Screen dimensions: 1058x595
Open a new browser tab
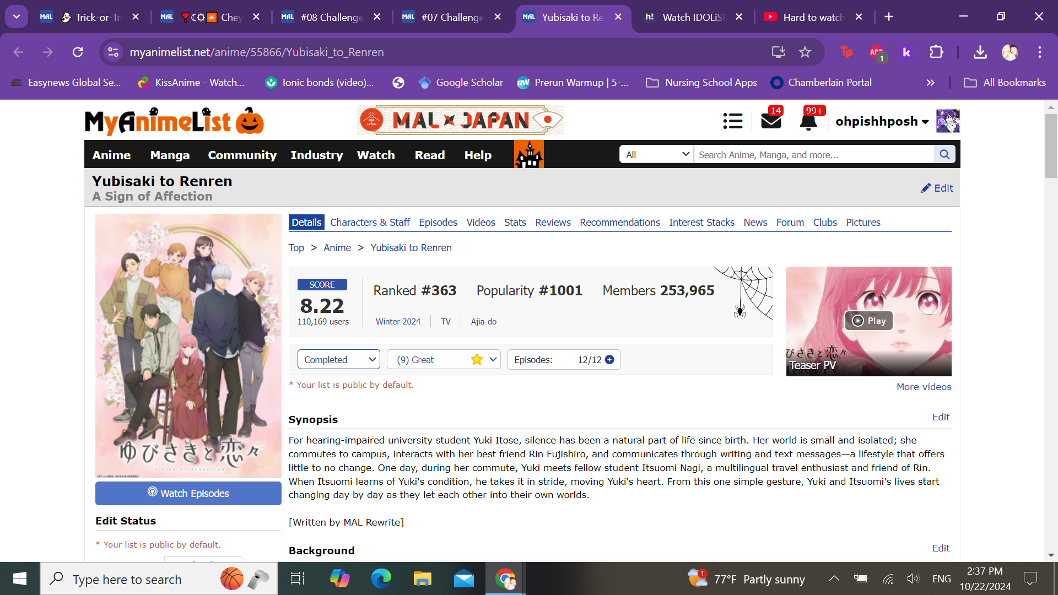coord(889,17)
